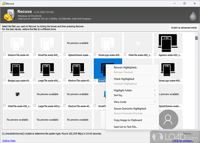Tick the top-row SmallTile.scale-400_ checkbox

point(34,54)
